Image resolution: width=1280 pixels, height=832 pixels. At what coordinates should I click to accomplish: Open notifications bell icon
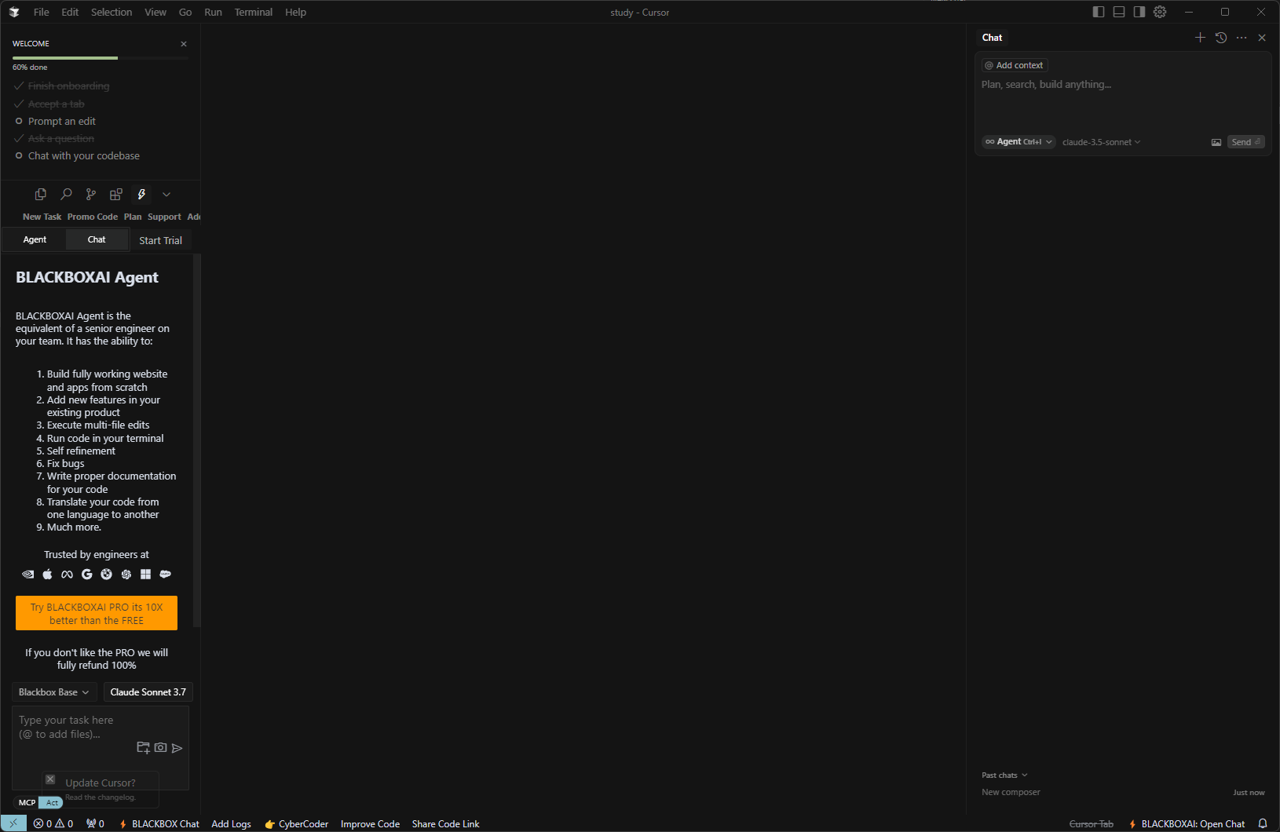1263,823
